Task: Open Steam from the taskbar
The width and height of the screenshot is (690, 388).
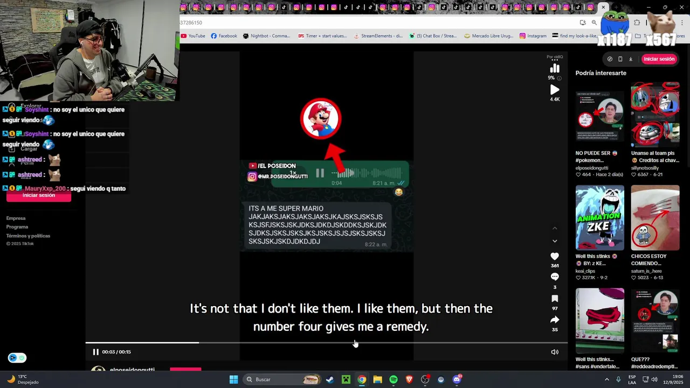Action: click(x=330, y=379)
